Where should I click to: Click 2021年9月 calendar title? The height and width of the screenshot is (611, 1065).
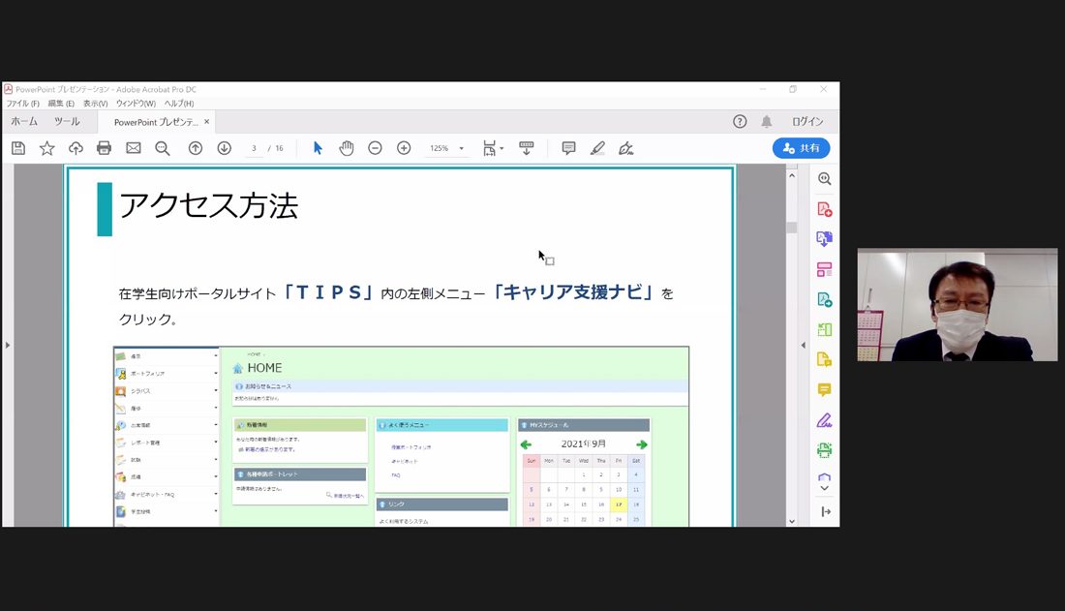(584, 443)
